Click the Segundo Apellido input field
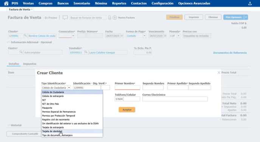The height and width of the screenshot is (142, 260). click(x=200, y=88)
